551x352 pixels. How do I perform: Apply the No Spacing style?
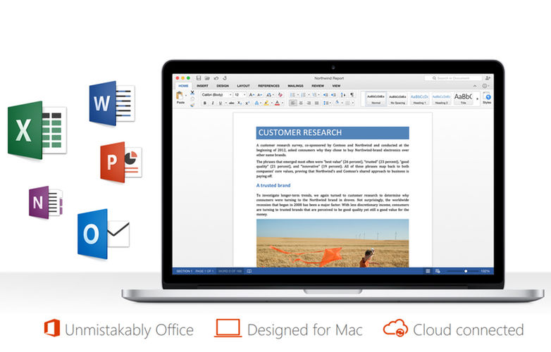point(397,99)
